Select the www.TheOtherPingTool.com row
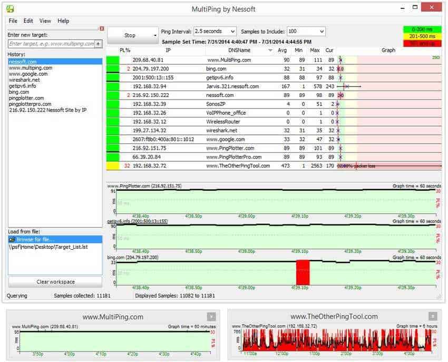 [274, 165]
